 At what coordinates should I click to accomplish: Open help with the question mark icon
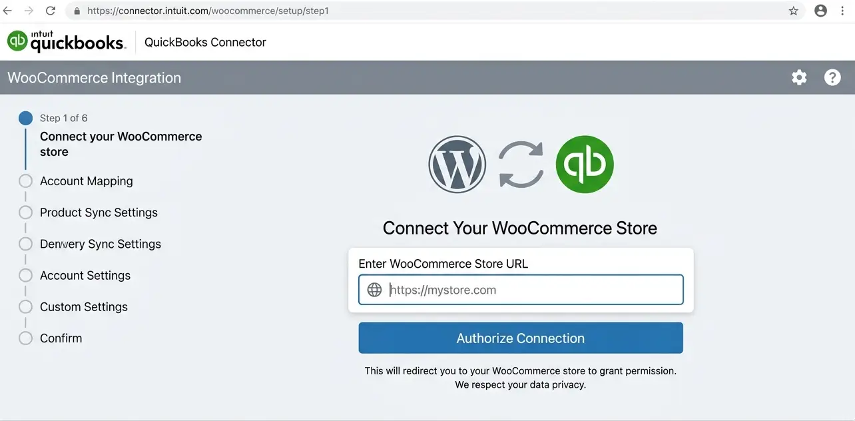coord(832,77)
